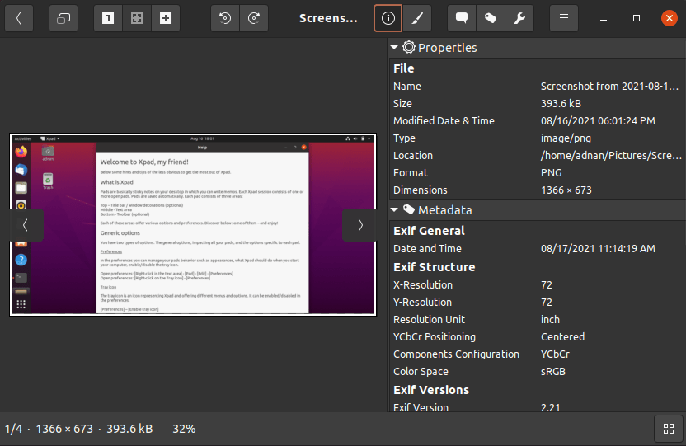Click the X-Resolution row label

click(423, 285)
